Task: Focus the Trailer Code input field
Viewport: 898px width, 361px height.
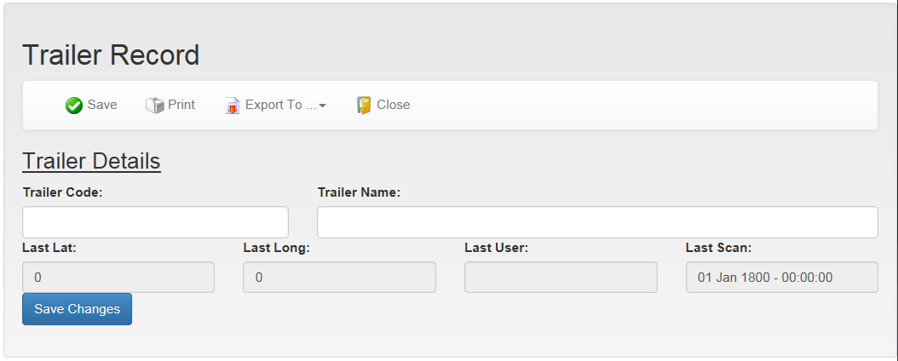Action: (155, 222)
